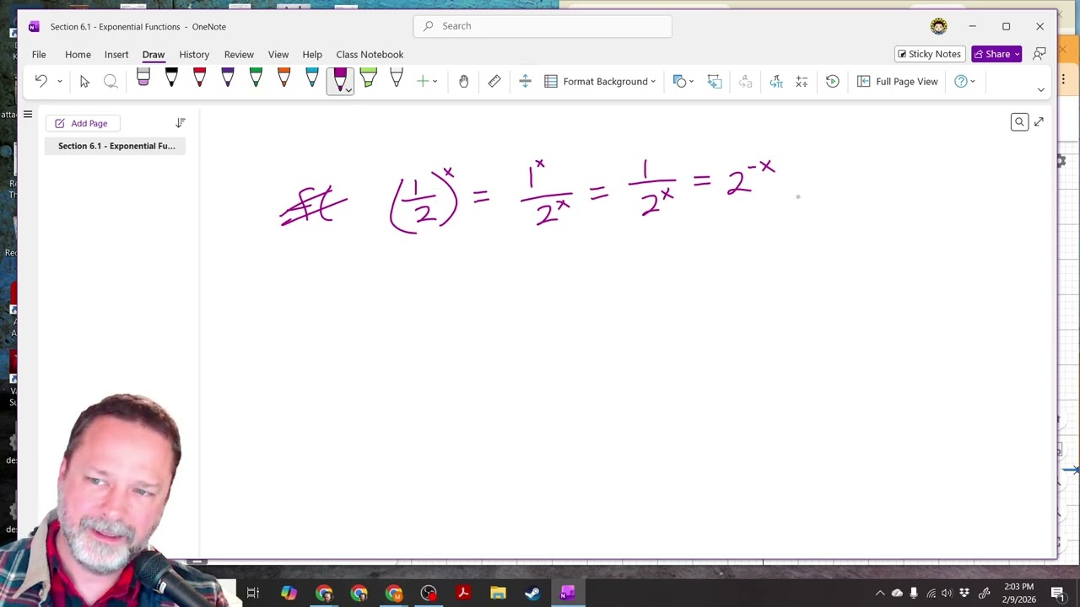This screenshot has width=1080, height=607.
Task: Click the account profile avatar
Action: click(939, 26)
